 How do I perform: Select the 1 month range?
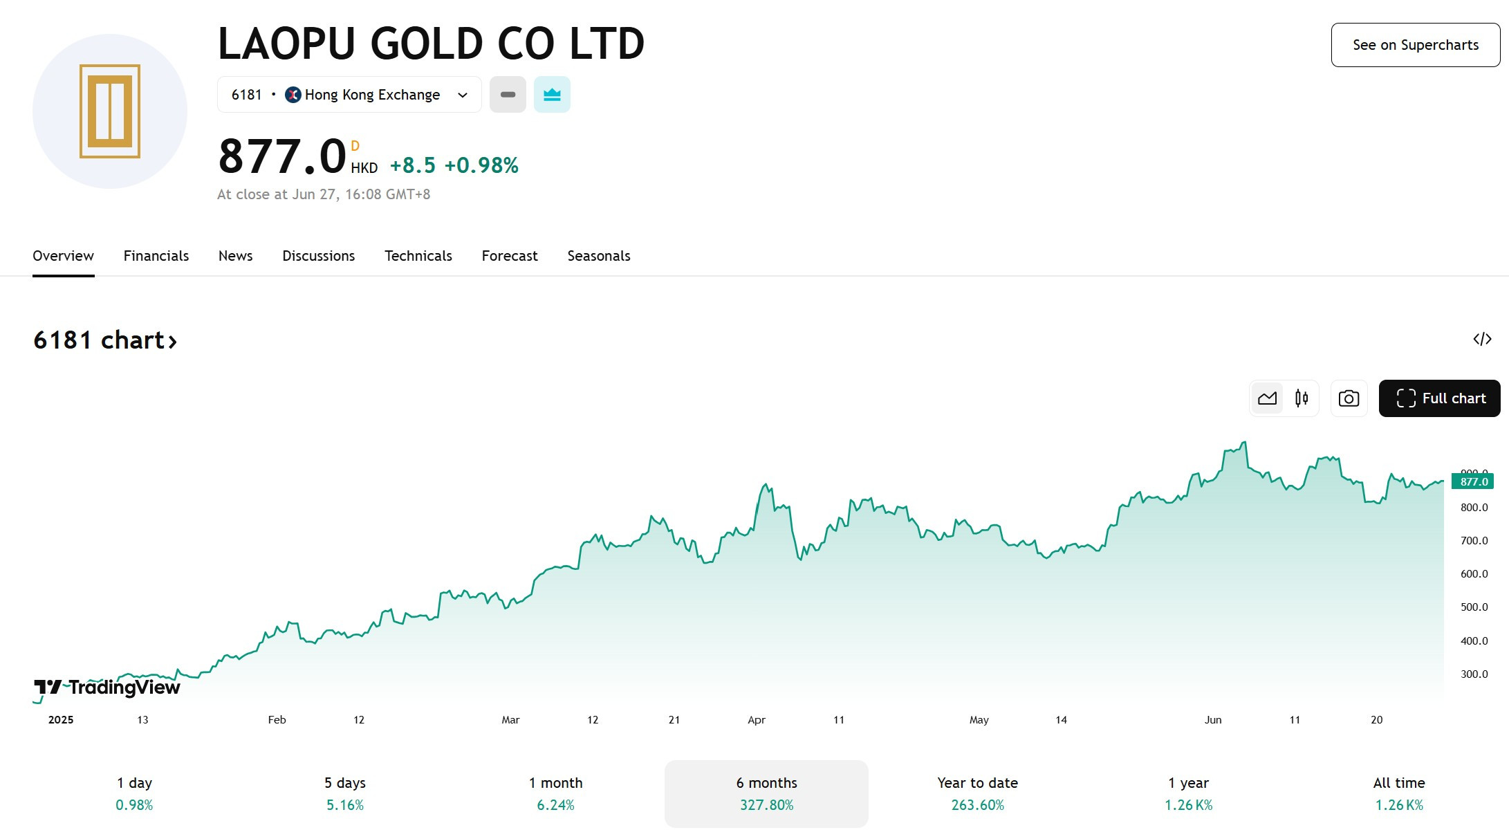556,794
